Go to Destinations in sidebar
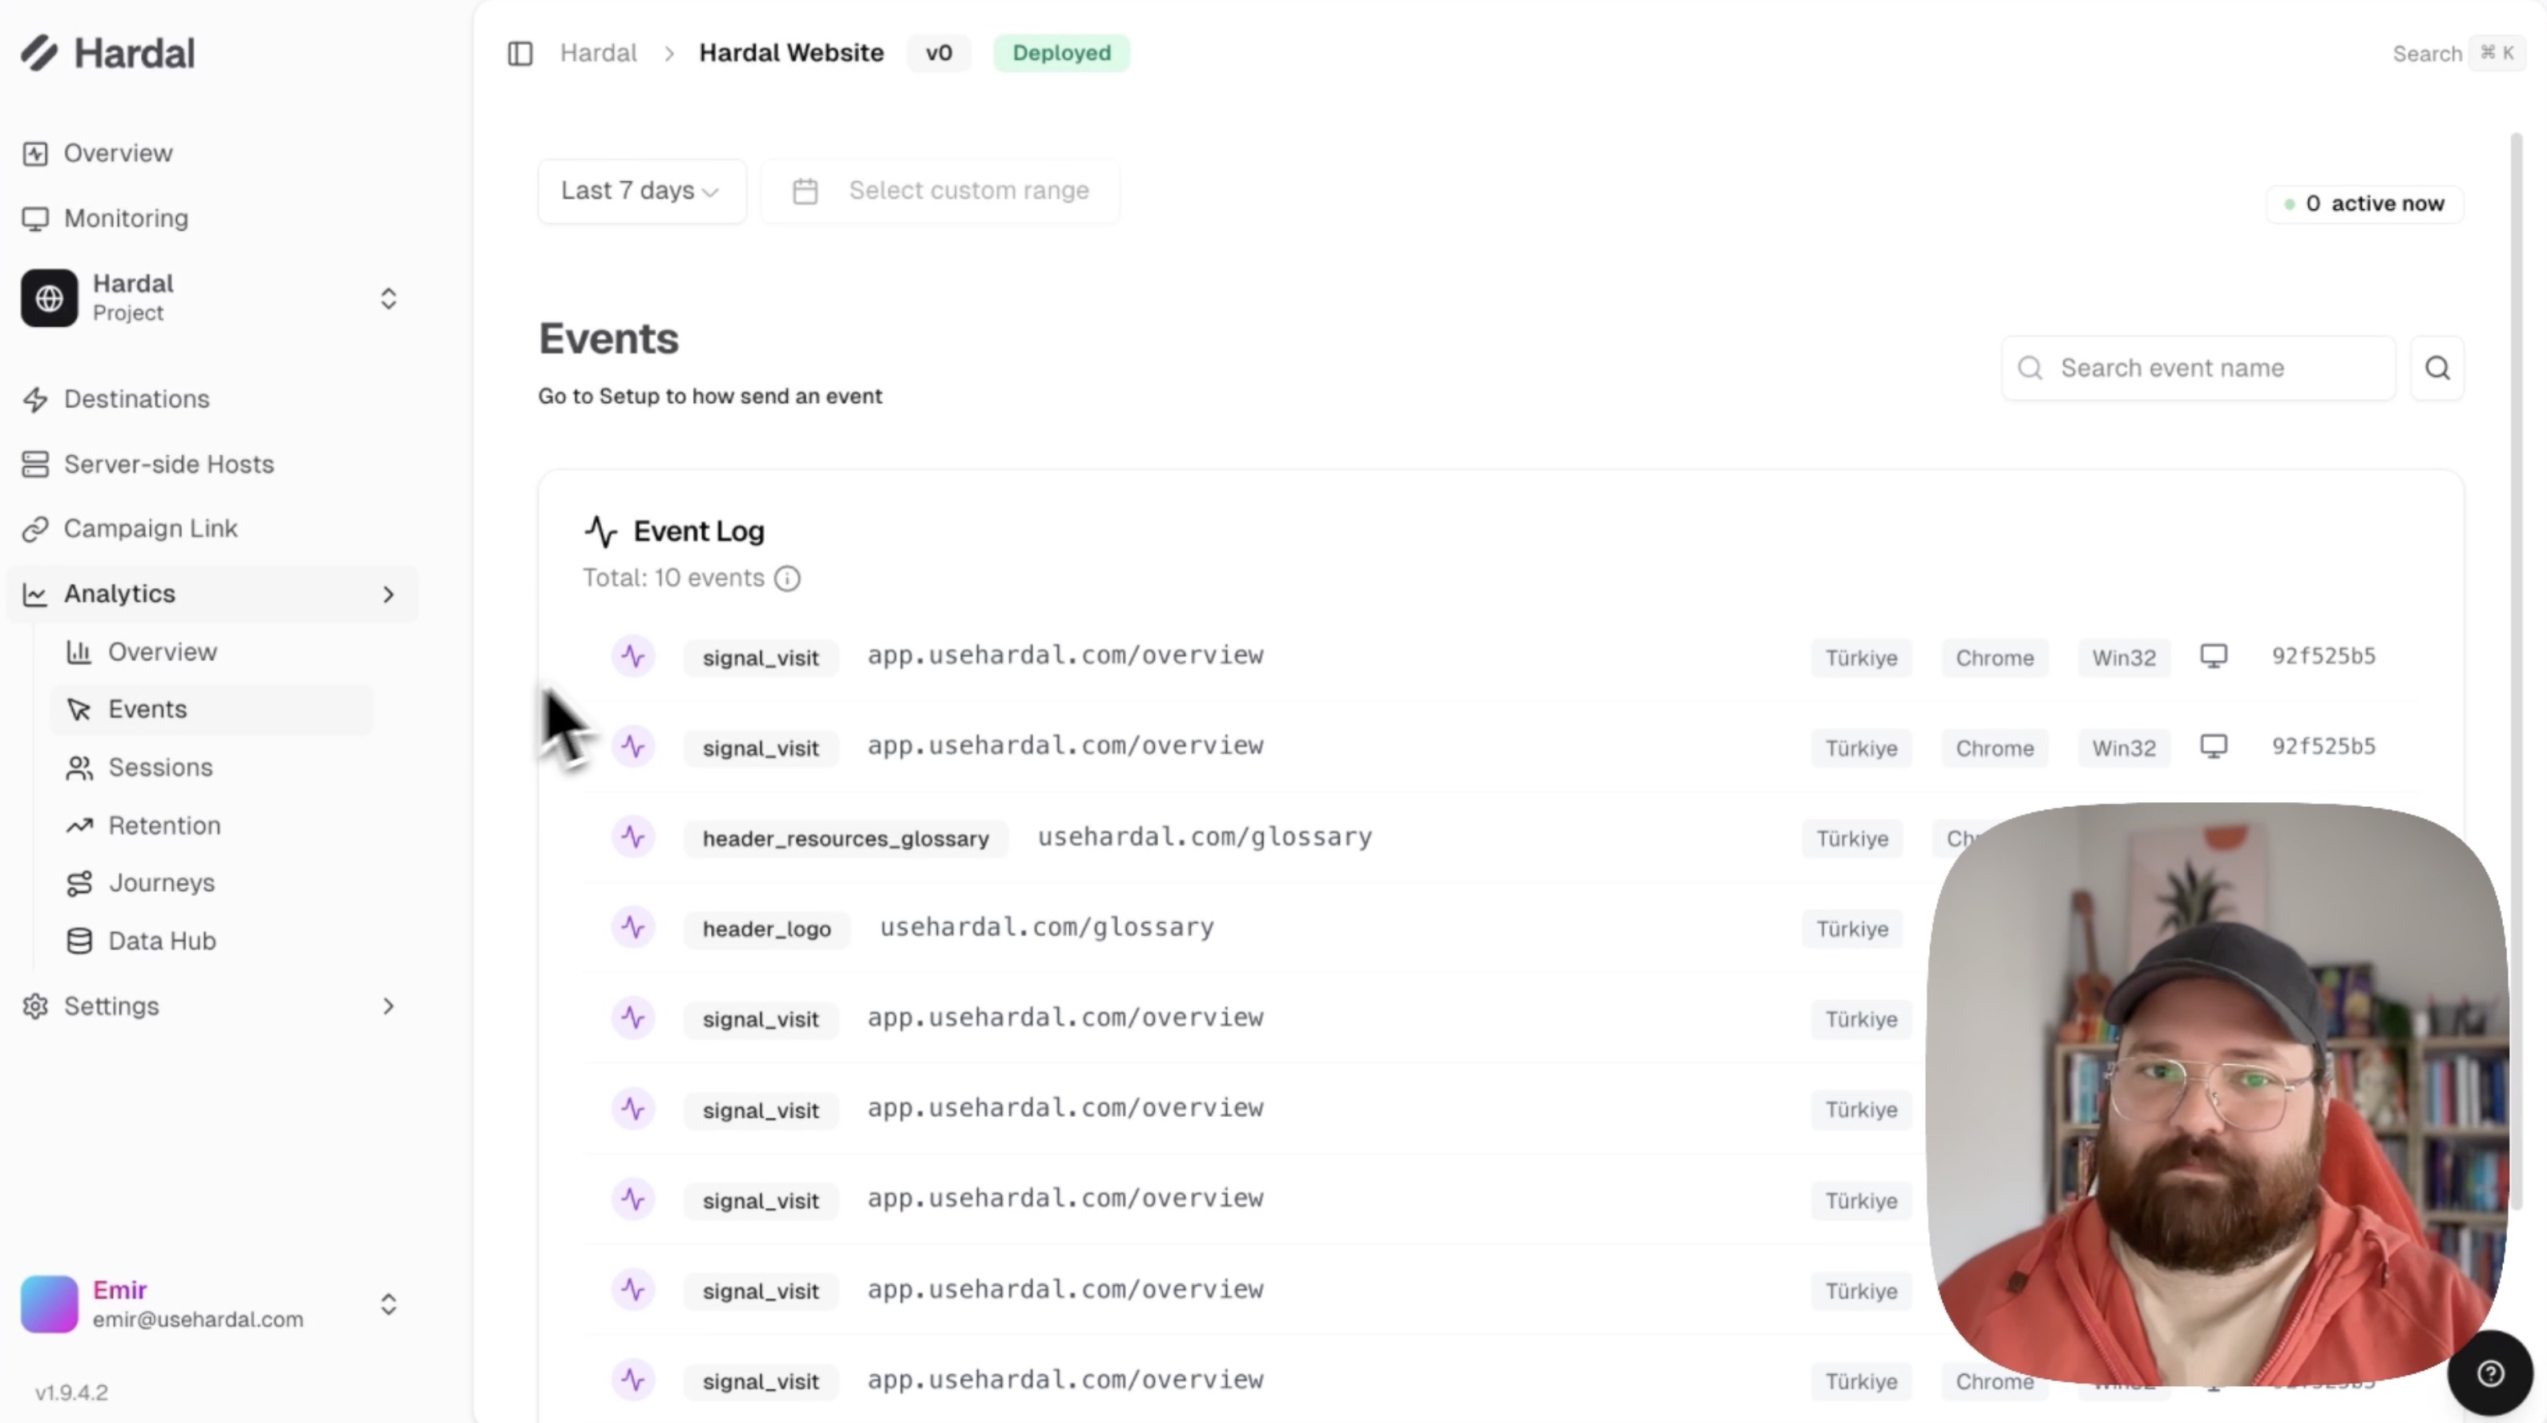The image size is (2547, 1423). pyautogui.click(x=136, y=399)
